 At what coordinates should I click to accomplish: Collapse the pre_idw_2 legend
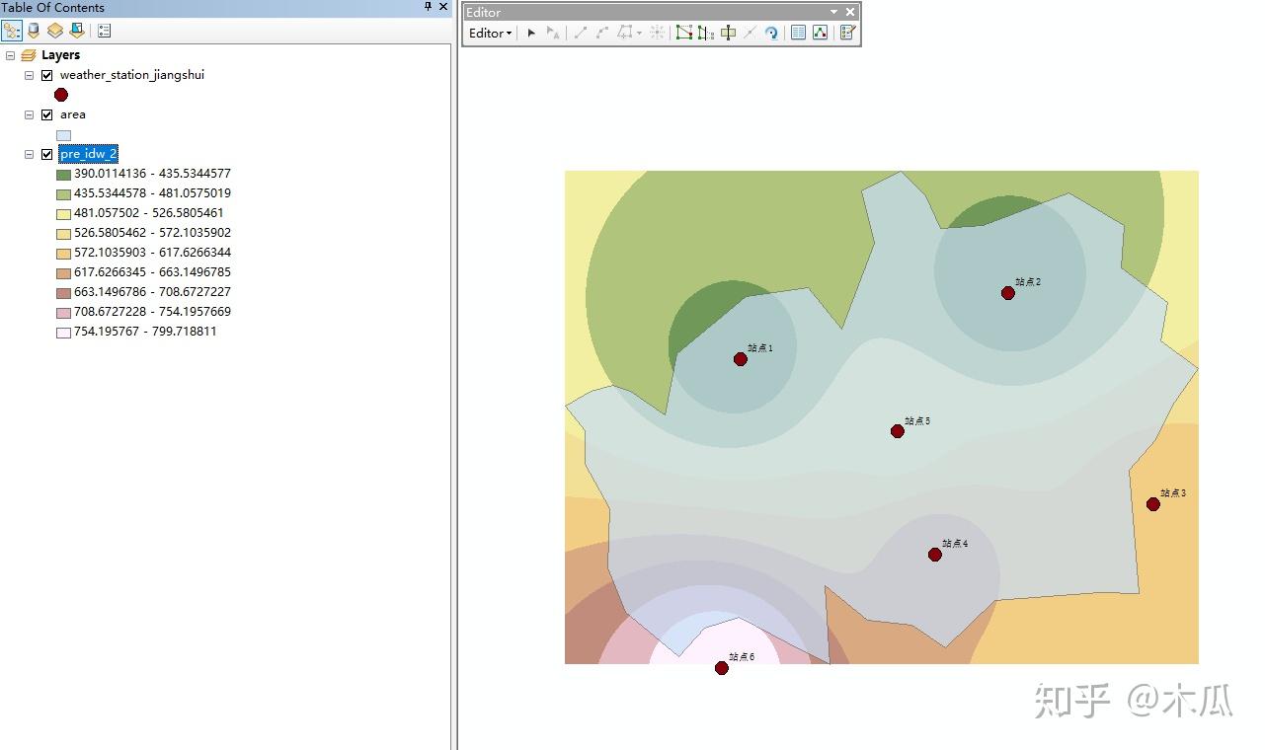click(30, 154)
